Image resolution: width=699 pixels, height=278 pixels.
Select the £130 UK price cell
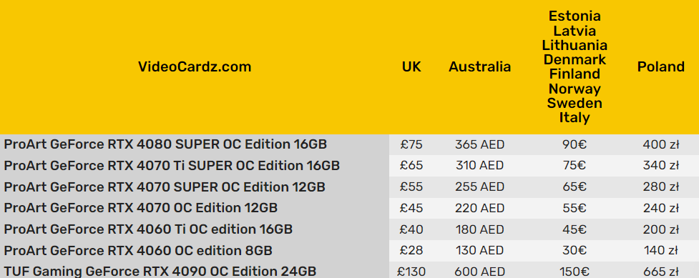pos(411,270)
